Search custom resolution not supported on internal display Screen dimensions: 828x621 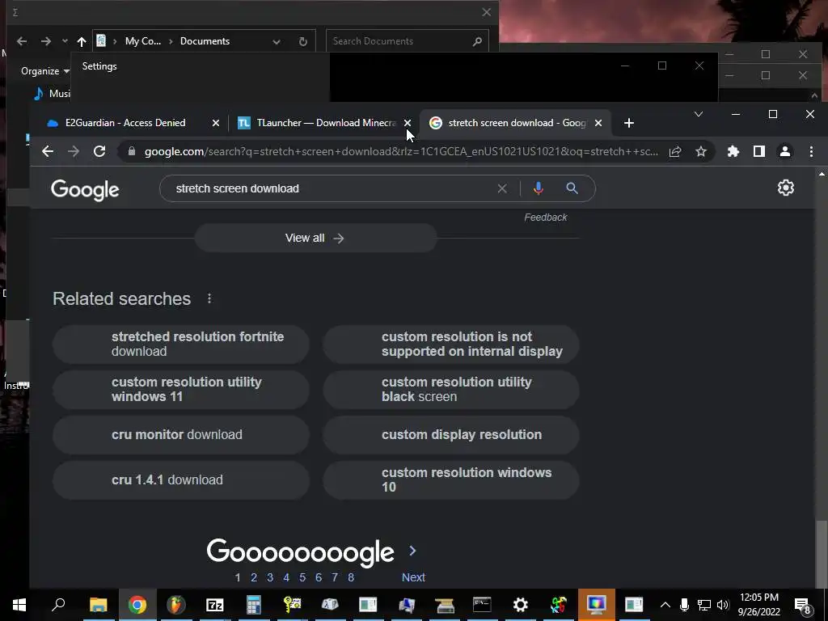tap(451, 344)
